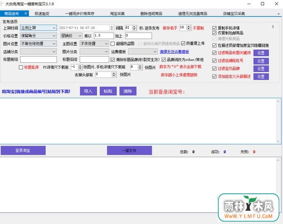
Task: Adjust the 库存低于 stepper showing 10
Action: [189, 28]
